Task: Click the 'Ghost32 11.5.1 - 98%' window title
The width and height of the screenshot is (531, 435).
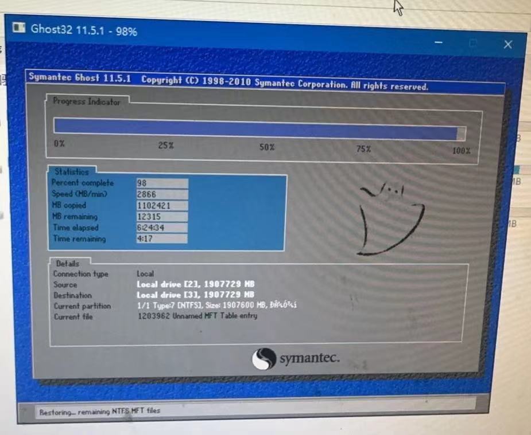Action: point(84,30)
